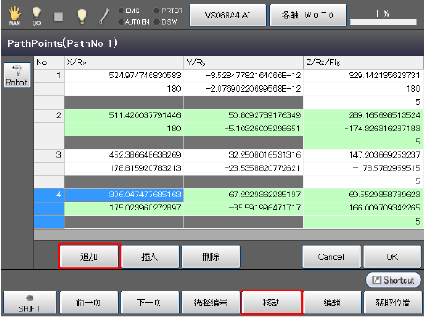Viewport: 424px width, 317px height.
Task: Open the axis W0 T0 selector
Action: point(308,15)
